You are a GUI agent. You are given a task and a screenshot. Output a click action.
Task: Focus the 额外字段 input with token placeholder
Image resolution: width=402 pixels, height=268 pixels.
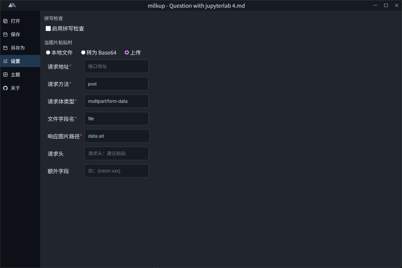(x=116, y=171)
